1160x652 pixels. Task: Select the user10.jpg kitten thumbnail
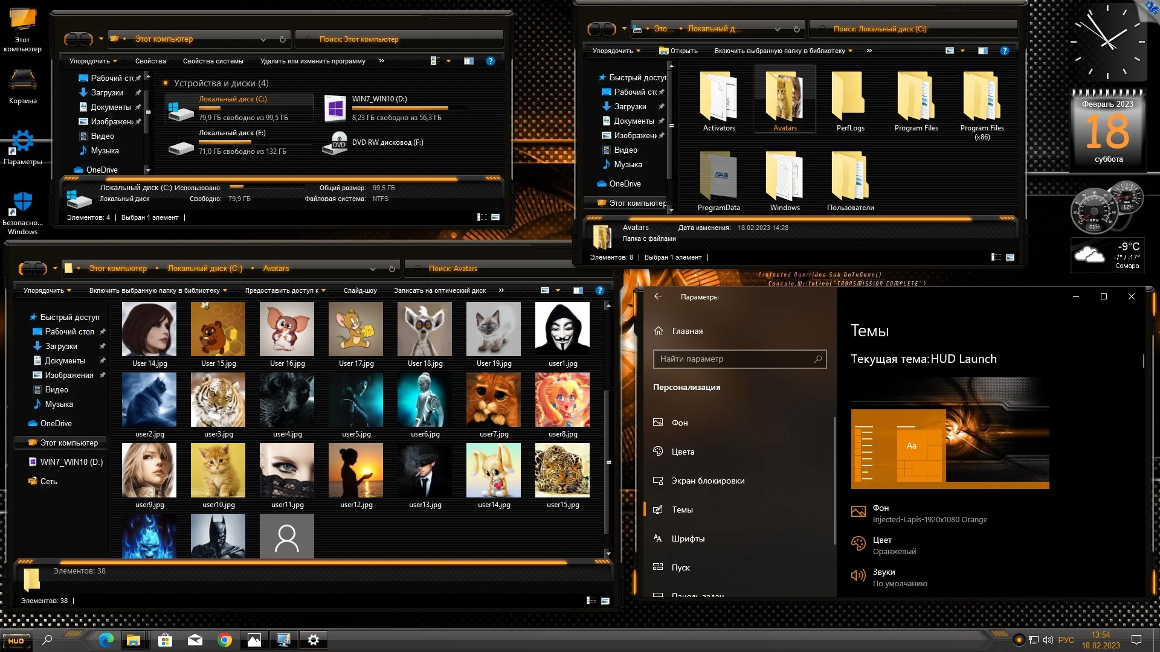pyautogui.click(x=218, y=470)
